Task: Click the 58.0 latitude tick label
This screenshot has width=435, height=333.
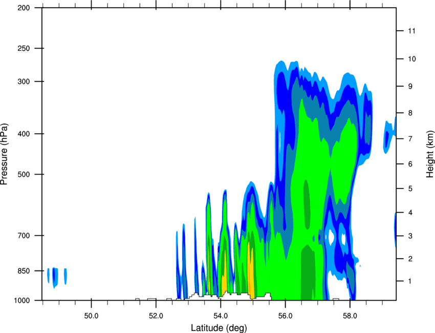Action: 350,316
